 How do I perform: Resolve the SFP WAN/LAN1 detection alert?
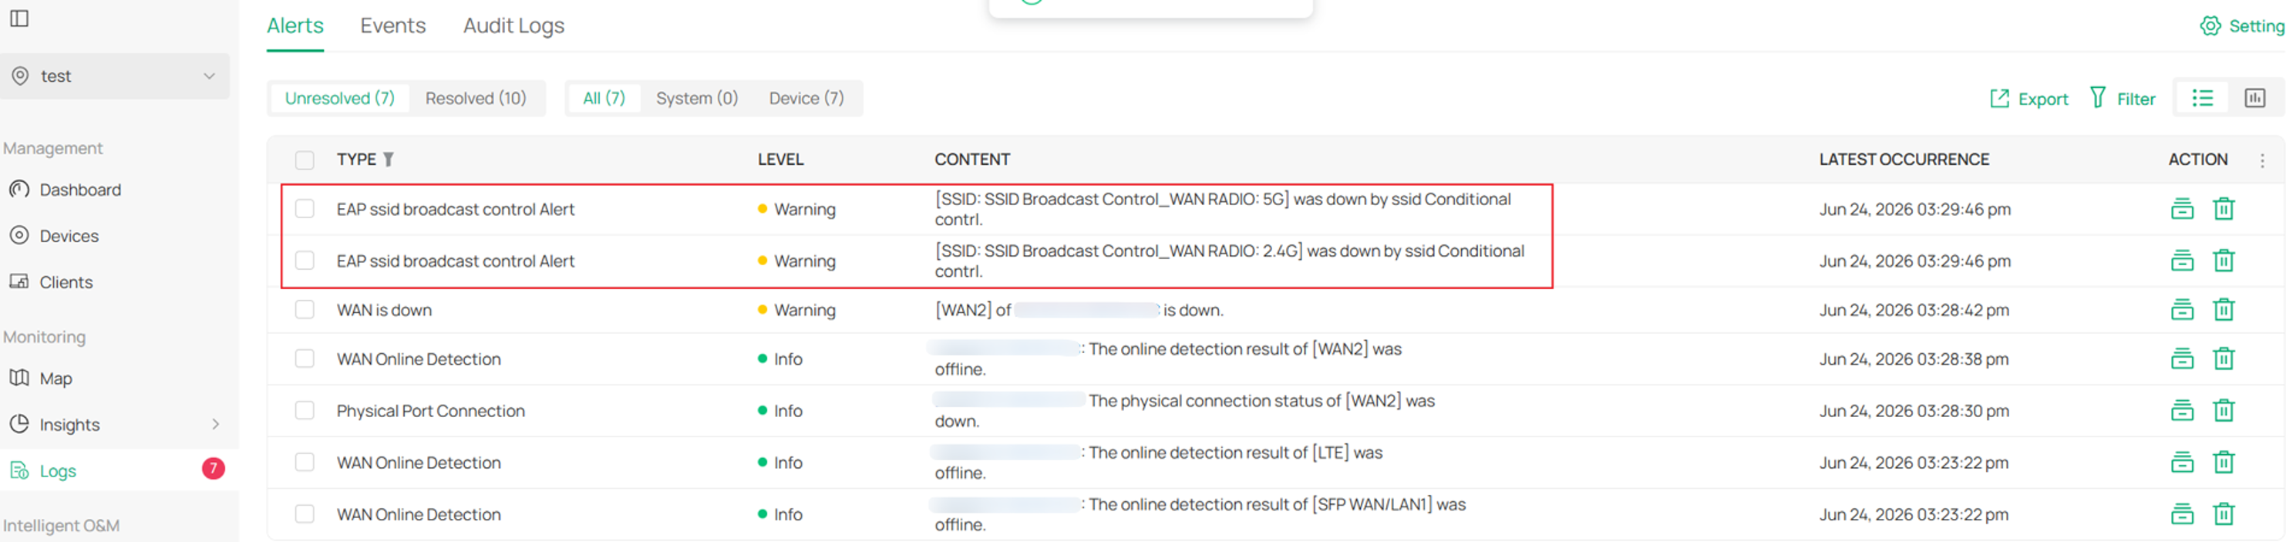(2182, 514)
